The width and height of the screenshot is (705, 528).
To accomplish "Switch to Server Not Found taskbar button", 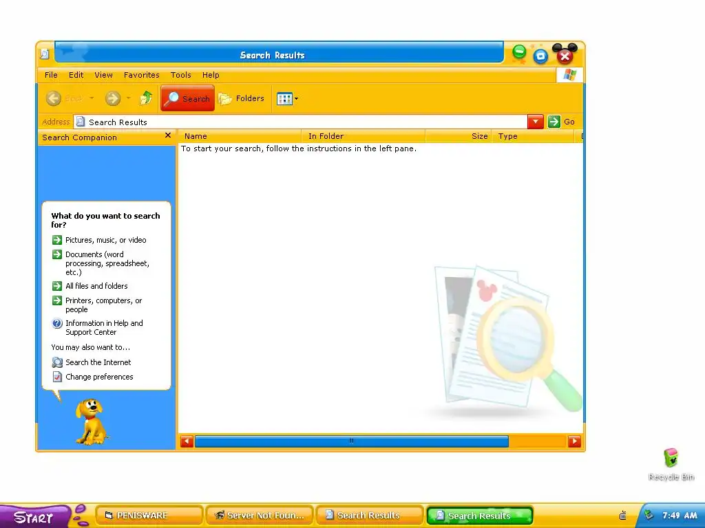I will [x=260, y=516].
